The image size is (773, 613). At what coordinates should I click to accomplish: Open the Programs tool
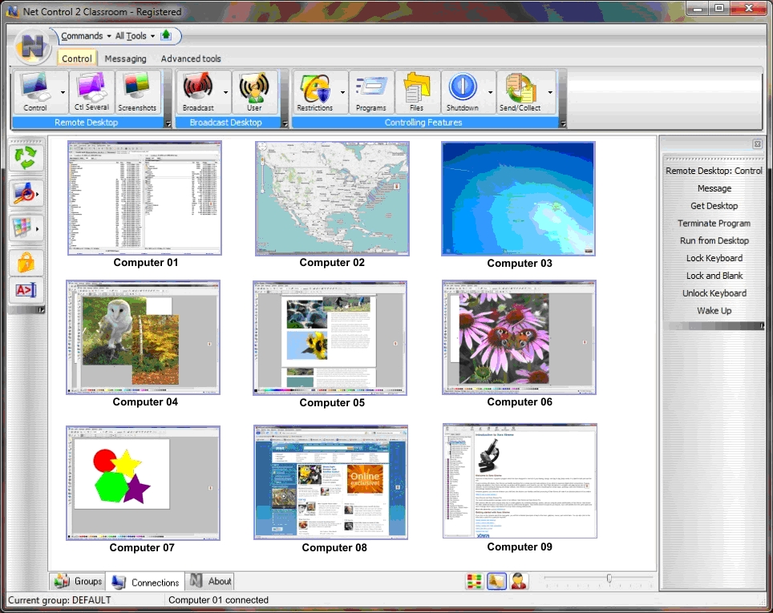click(370, 92)
